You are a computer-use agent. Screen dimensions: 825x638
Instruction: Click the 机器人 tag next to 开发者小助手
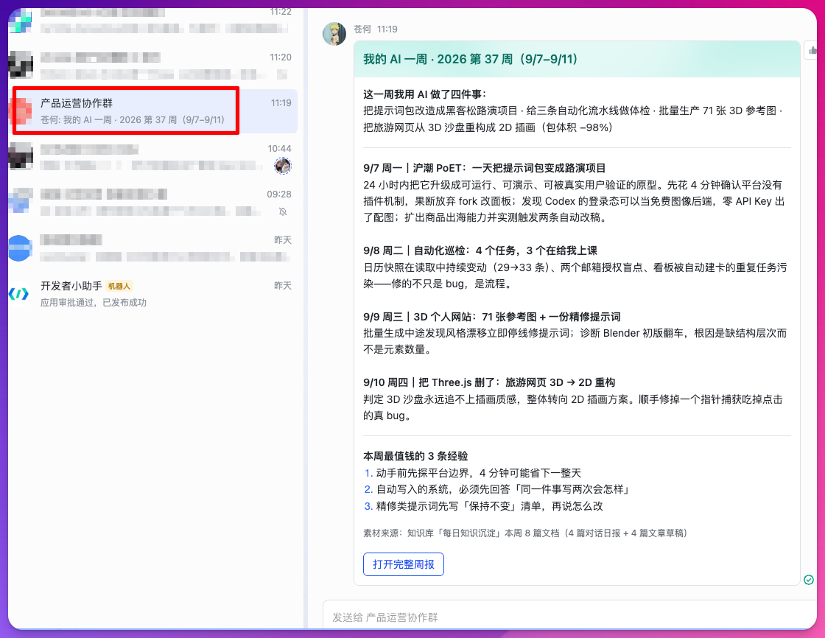tap(119, 286)
